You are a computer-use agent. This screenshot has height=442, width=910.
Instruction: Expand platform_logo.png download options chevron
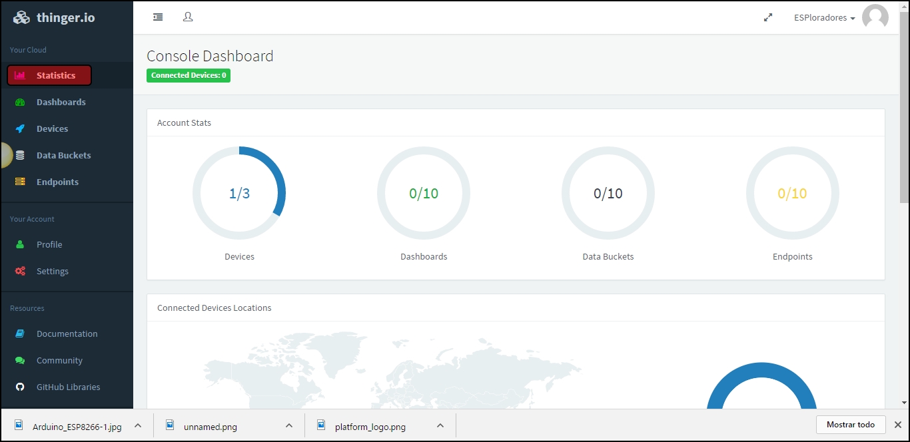(440, 425)
